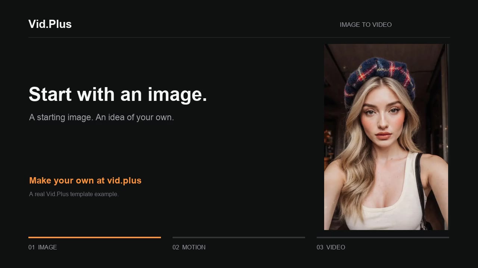Screen dimensions: 478x268
Task: Select the 03 VIDEO step tab
Action: tap(331, 247)
